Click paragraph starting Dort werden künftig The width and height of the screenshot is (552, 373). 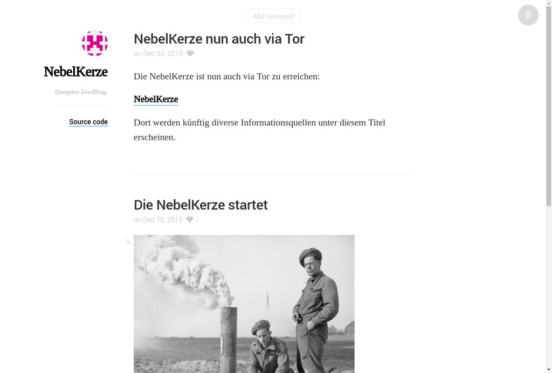(x=259, y=130)
